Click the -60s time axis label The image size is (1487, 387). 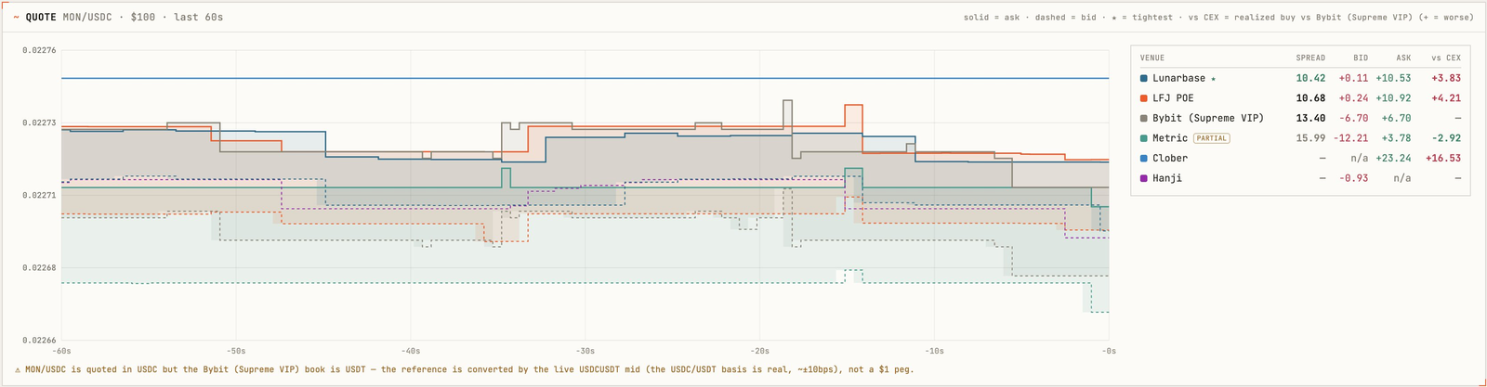[x=61, y=351]
